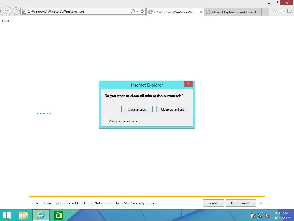This screenshot has width=294, height=221.
Task: Click the Action Center flag tray icon
Action: tap(253, 216)
